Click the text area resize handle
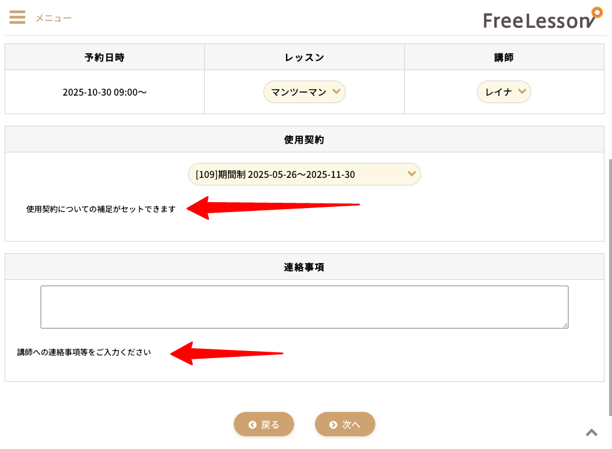This screenshot has height=449, width=612. click(x=565, y=325)
